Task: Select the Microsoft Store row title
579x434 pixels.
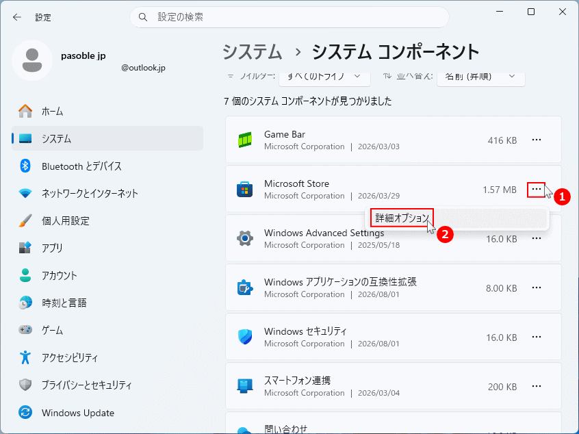Action: tap(296, 183)
